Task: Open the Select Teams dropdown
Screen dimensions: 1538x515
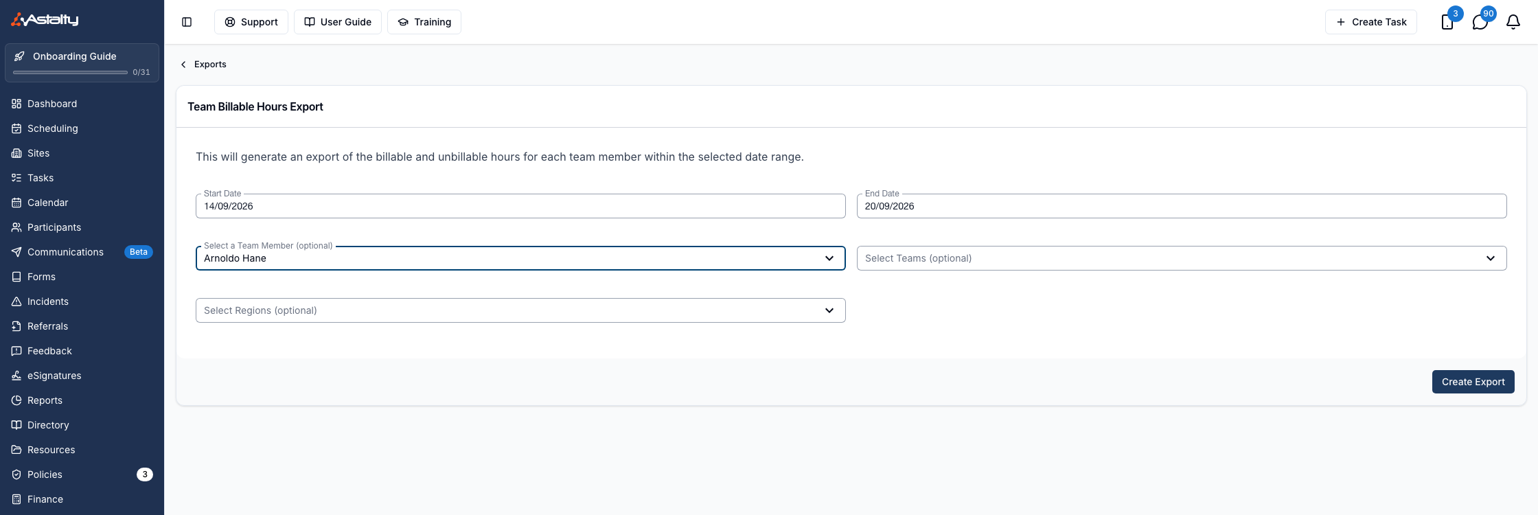Action: tap(1182, 258)
